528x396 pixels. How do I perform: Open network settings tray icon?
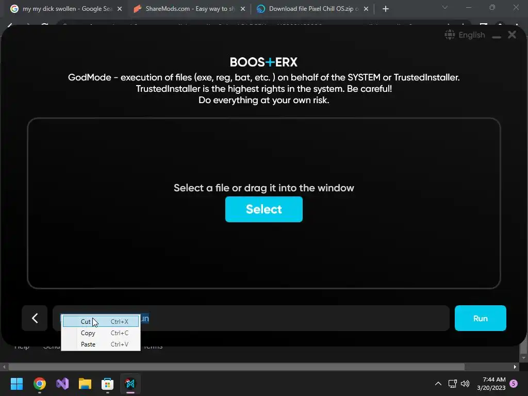pos(453,384)
